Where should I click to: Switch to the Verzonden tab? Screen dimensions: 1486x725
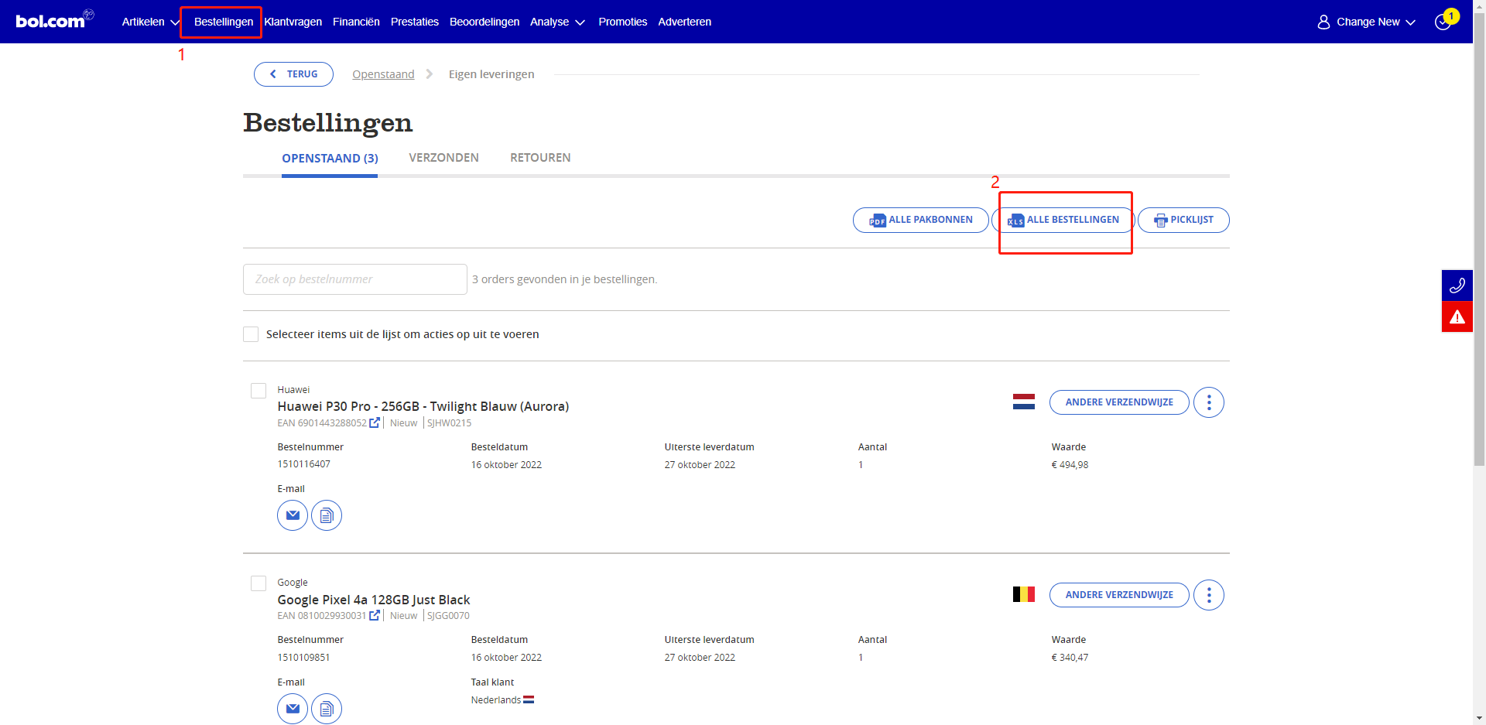tap(443, 158)
